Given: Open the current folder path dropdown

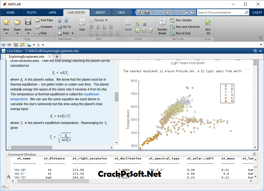Looking at the screenshot, I should [x=261, y=45].
